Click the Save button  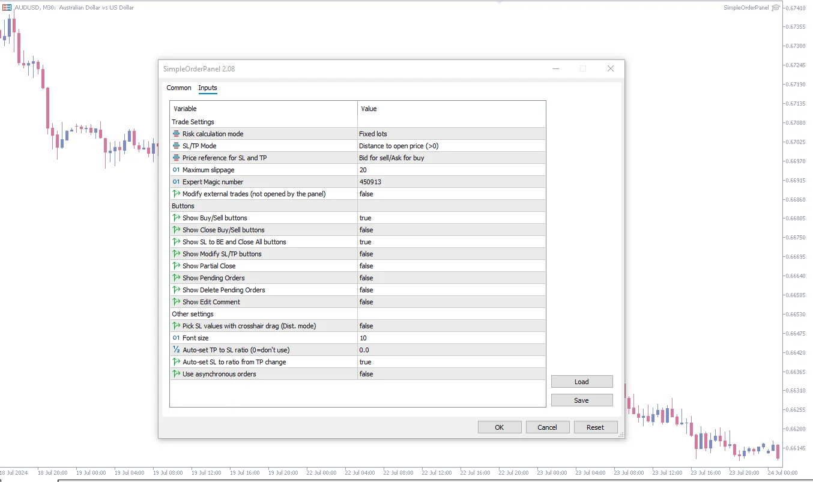(x=582, y=400)
